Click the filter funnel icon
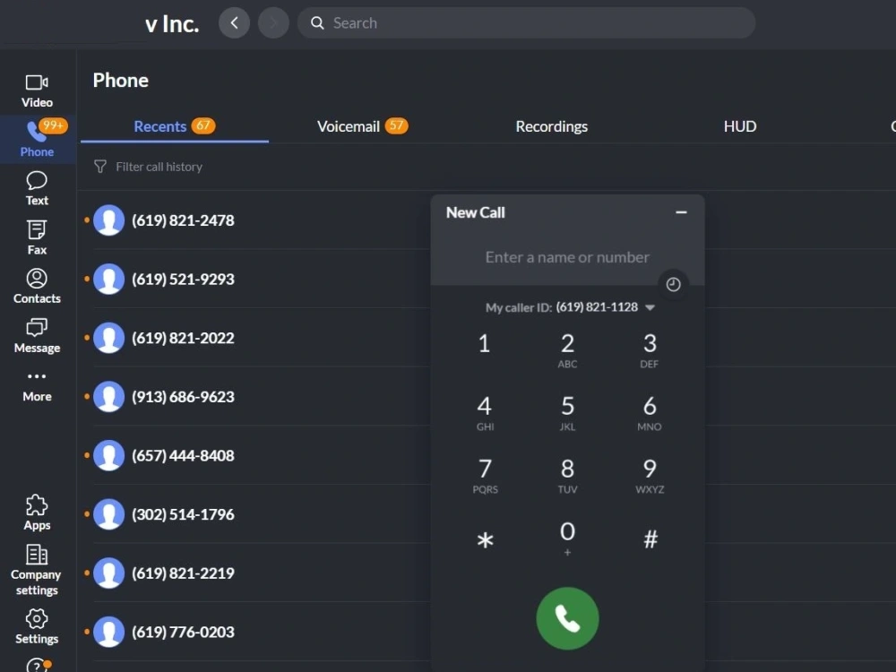 tap(100, 167)
